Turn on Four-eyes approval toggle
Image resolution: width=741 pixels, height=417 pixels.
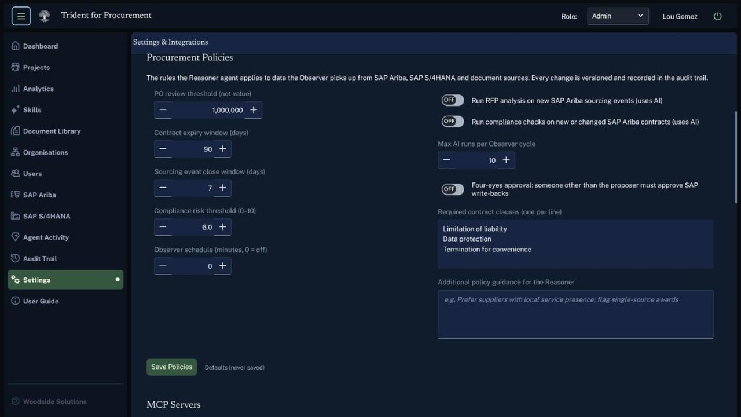453,189
